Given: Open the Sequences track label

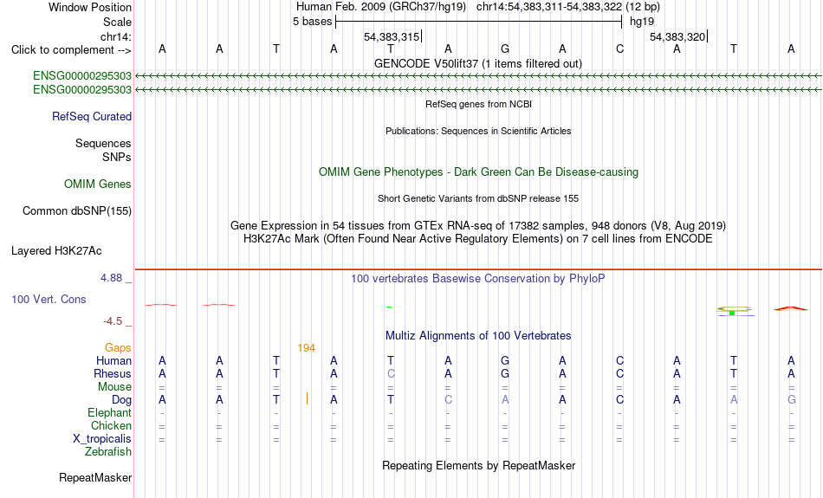Looking at the screenshot, I should [x=103, y=143].
